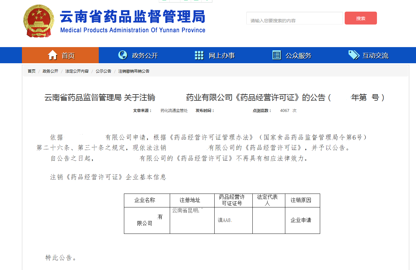Click inside the search input box
Image resolution: width=416 pixels, height=270 pixels.
[x=294, y=18]
